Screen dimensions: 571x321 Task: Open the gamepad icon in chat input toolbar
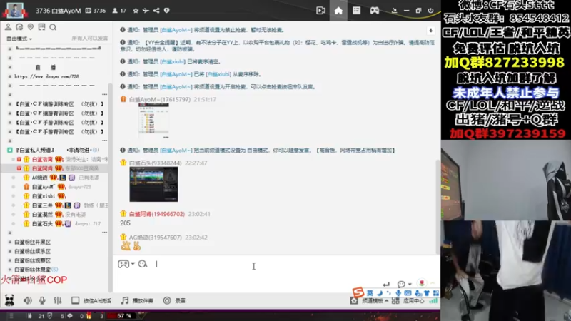pyautogui.click(x=123, y=264)
